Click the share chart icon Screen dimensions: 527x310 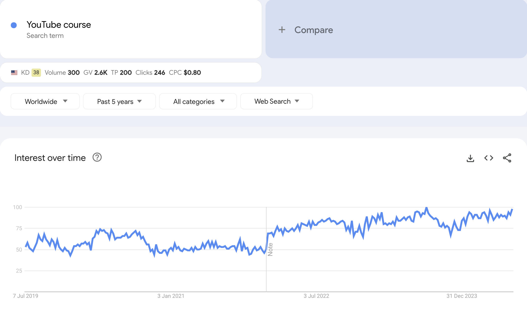[x=507, y=158]
